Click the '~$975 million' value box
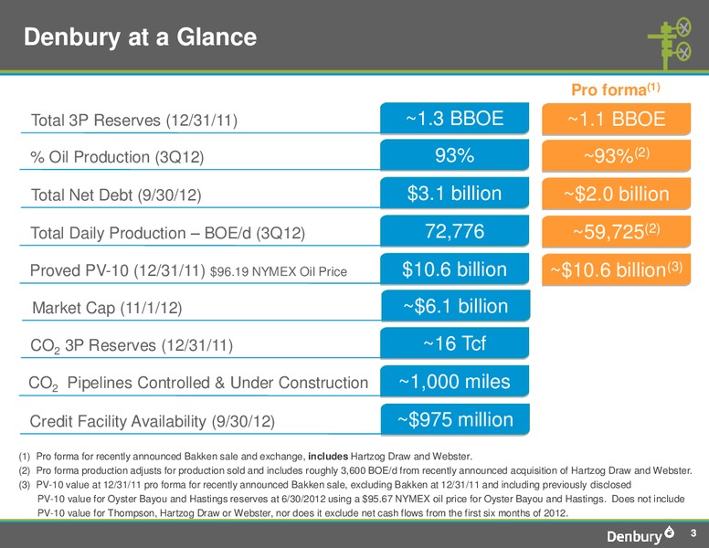 pyautogui.click(x=455, y=420)
